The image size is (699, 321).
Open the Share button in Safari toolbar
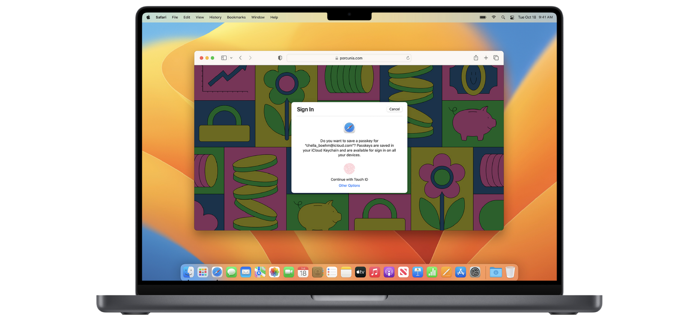point(476,58)
